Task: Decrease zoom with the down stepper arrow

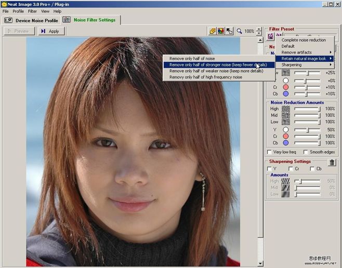Action: (259, 33)
